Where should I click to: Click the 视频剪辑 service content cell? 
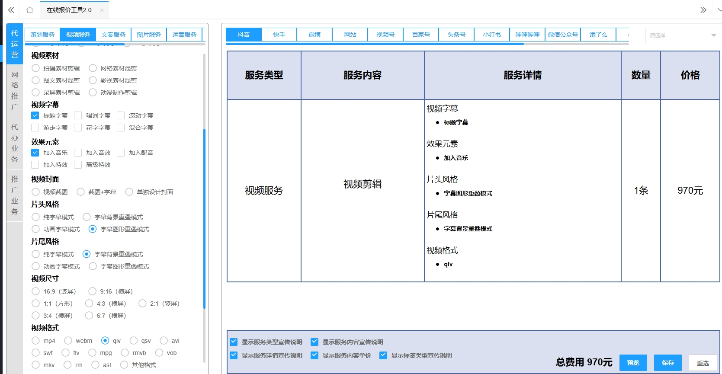coord(363,191)
